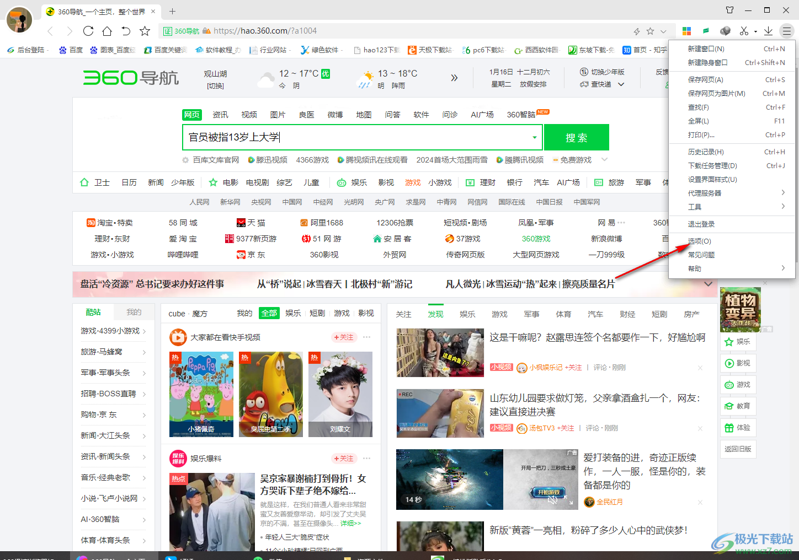Open the skin shirt icon in the title bar
This screenshot has width=799, height=560.
pos(729,10)
